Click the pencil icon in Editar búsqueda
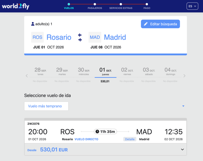Image resolution: width=203 pixels, height=161 pixels. 146,24
